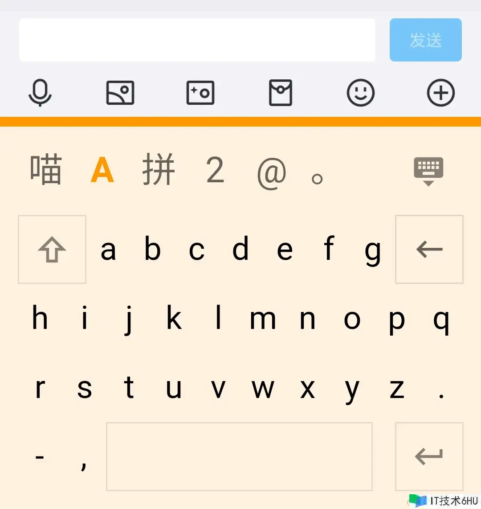
Task: Hide keyboard with collapse icon
Action: click(x=428, y=172)
